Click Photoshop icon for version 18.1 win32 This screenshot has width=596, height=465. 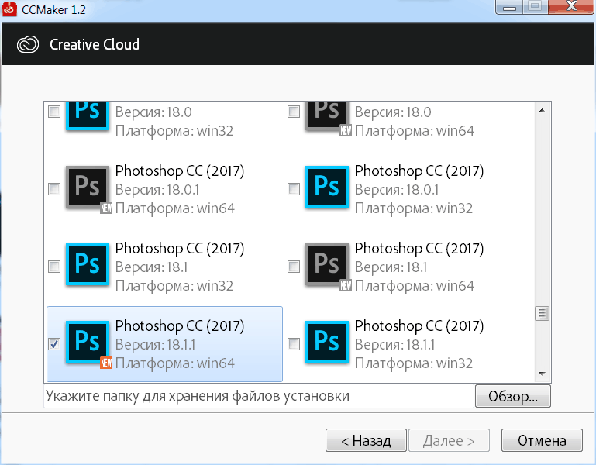pos(88,264)
